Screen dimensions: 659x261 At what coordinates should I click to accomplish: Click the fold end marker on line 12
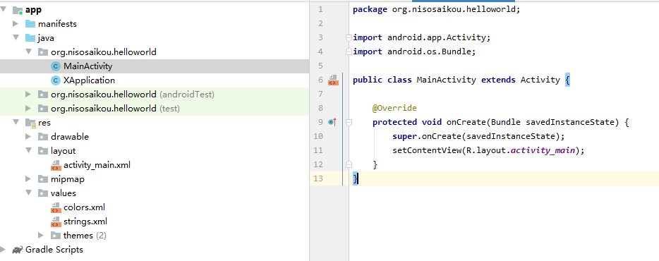(x=349, y=164)
